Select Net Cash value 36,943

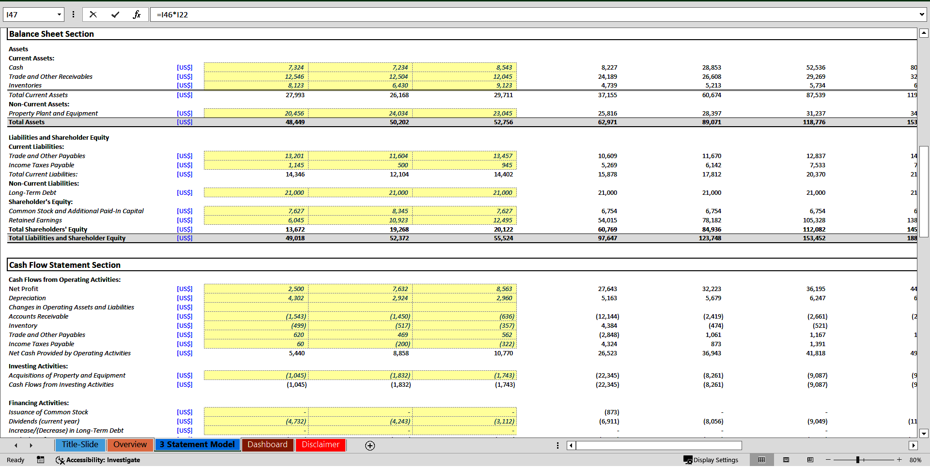(x=712, y=353)
